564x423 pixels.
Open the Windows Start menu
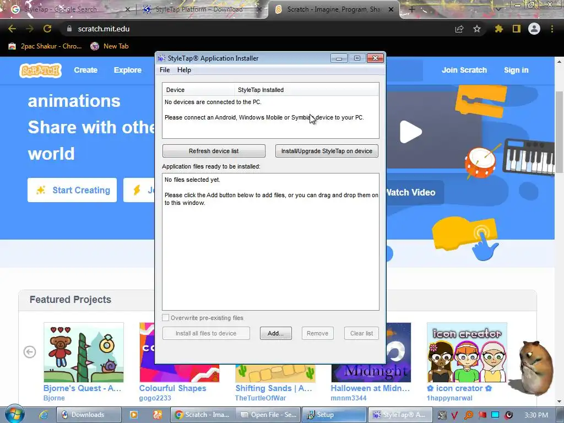click(x=14, y=414)
